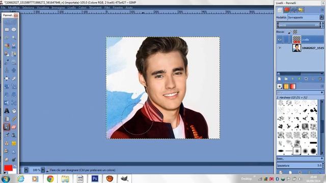
Task: Create a new layer in Livelli panel
Action: 280,79
